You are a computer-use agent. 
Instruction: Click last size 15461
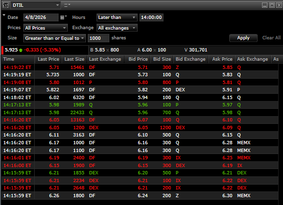(77, 68)
